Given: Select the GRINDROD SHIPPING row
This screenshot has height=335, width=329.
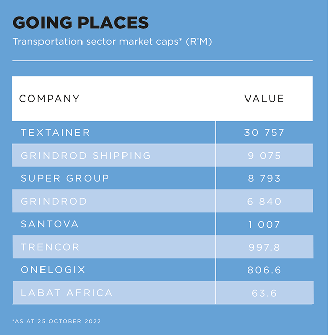Looking at the screenshot, I should 162,155.
